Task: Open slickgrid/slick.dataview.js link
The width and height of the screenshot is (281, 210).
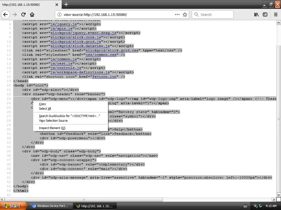Action: (80, 46)
